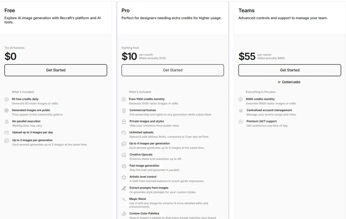Click the Custom Color Palettes icon

coord(124,214)
